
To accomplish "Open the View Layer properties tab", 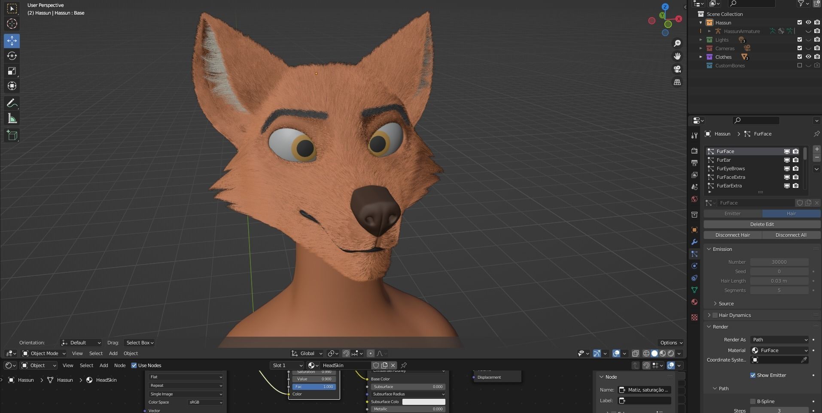I will 694,175.
